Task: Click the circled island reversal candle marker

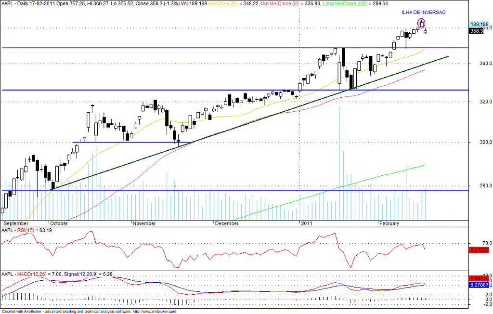Action: click(422, 23)
